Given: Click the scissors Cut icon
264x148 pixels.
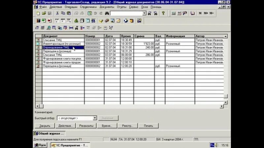Looking at the screenshot, I should tap(57, 13).
